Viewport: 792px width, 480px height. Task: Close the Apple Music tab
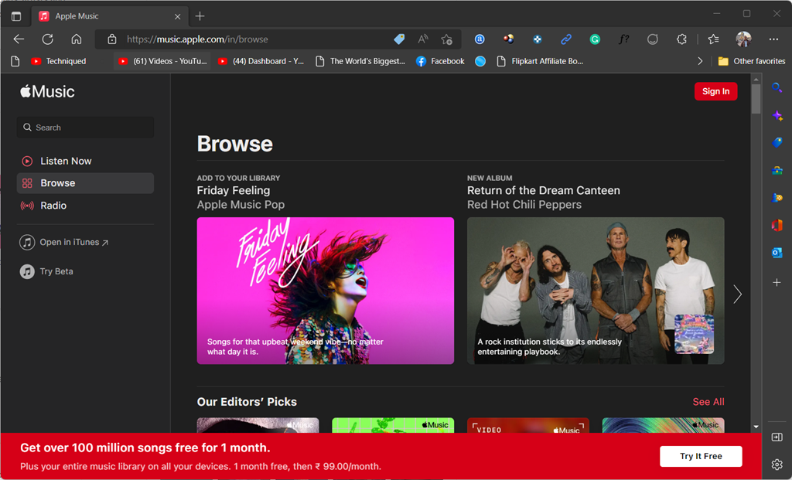point(177,16)
